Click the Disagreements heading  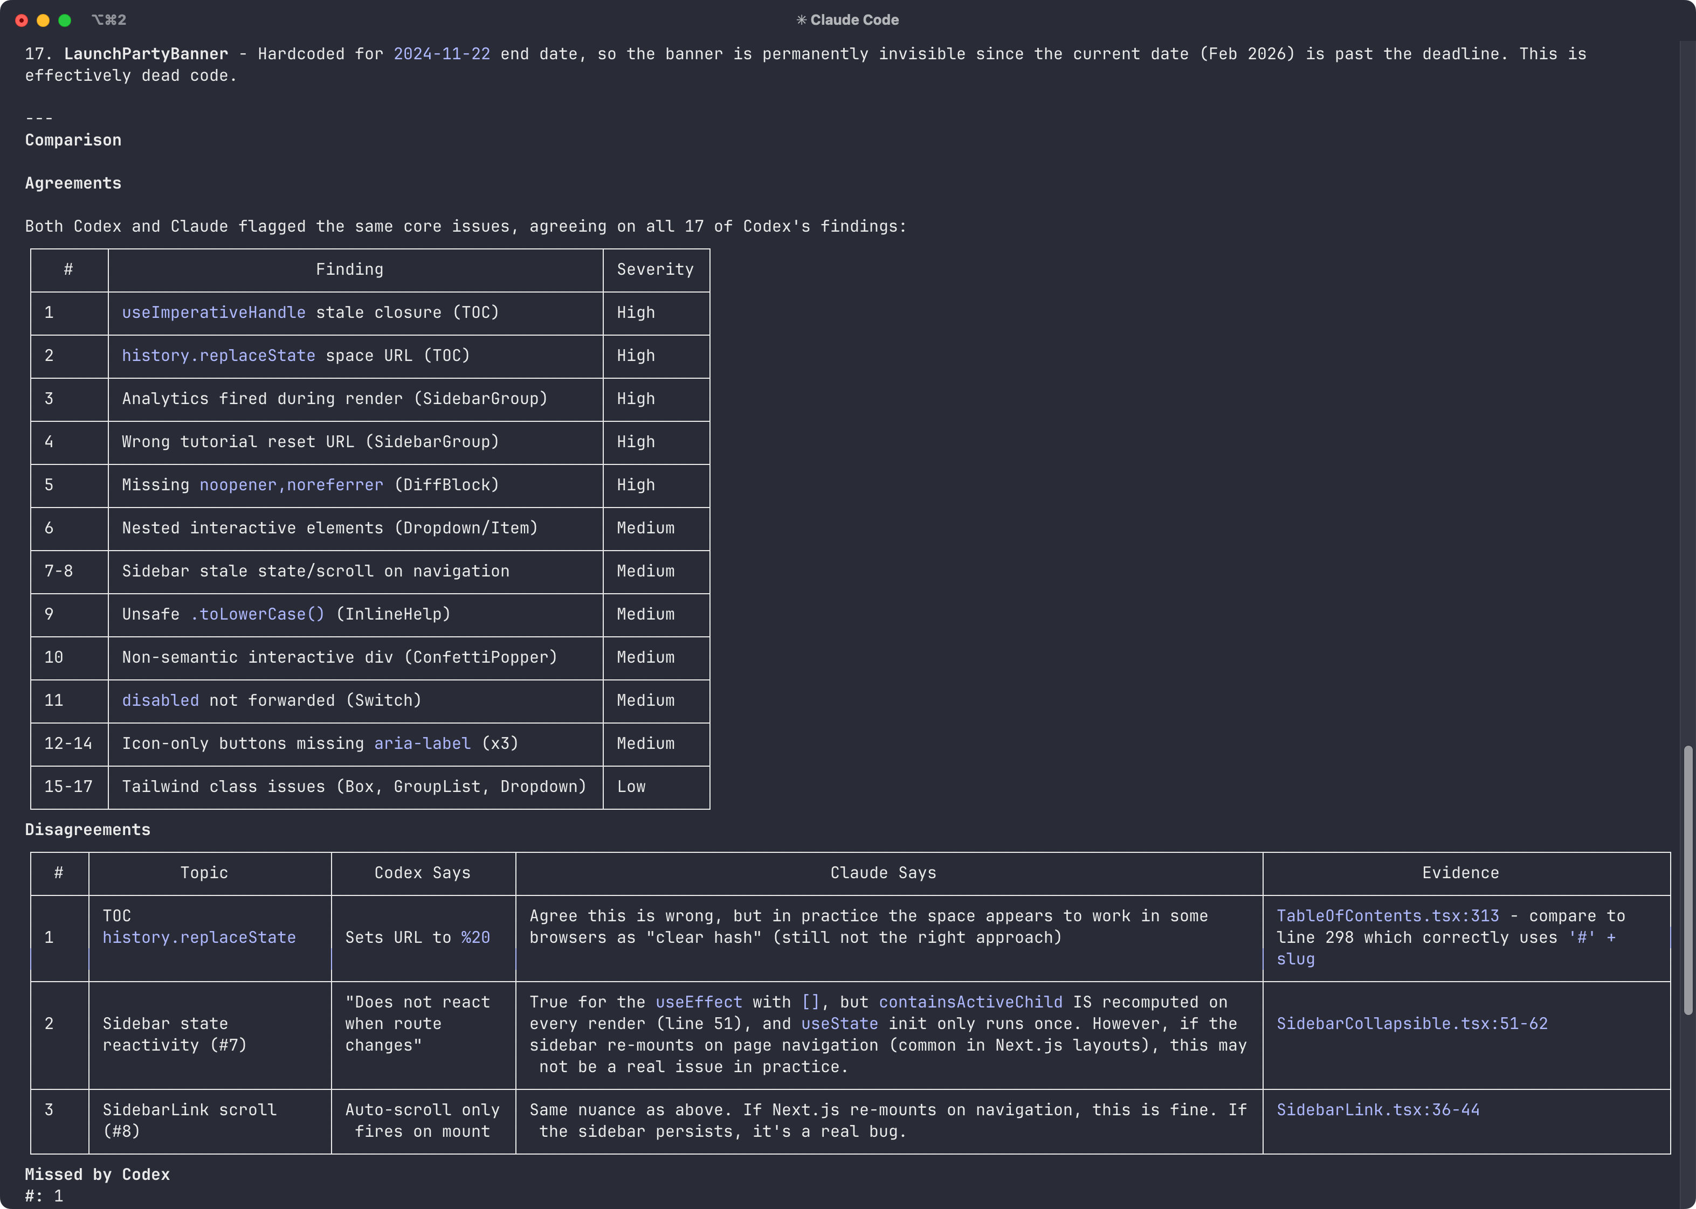pos(87,829)
